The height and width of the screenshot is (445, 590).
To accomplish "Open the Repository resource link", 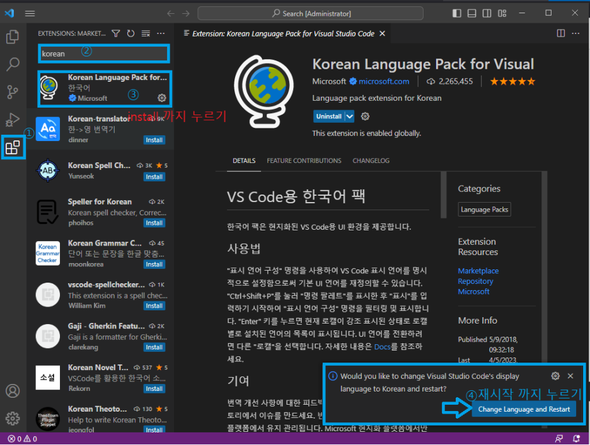I will 475,281.
